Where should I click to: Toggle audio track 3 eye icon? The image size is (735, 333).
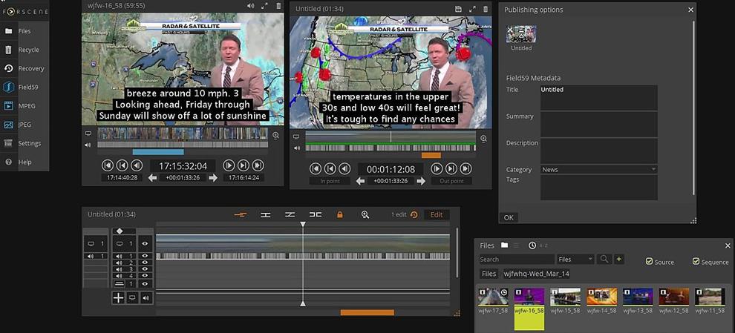pyautogui.click(x=146, y=269)
